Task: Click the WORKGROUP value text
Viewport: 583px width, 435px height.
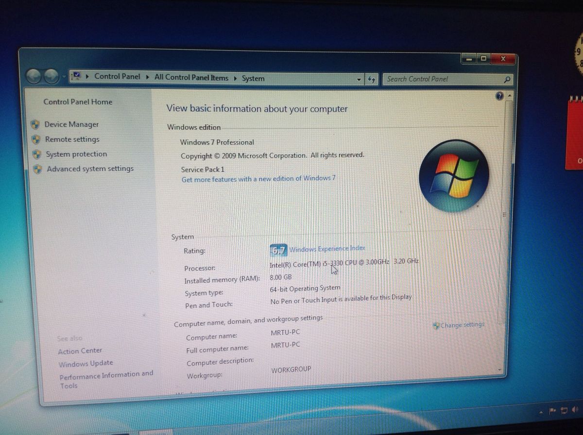Action: (291, 370)
